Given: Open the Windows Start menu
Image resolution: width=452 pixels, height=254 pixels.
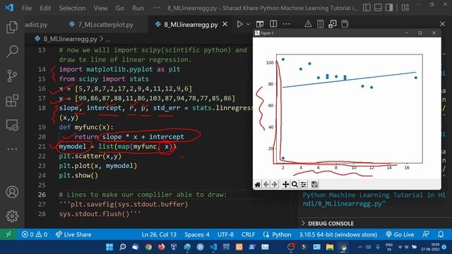Looking at the screenshot, I should [109, 247].
